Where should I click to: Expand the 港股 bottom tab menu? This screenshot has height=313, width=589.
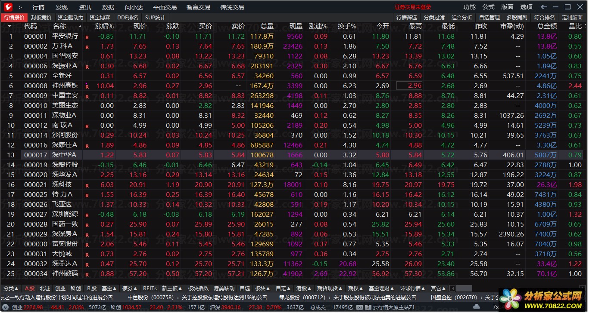pos(304,288)
